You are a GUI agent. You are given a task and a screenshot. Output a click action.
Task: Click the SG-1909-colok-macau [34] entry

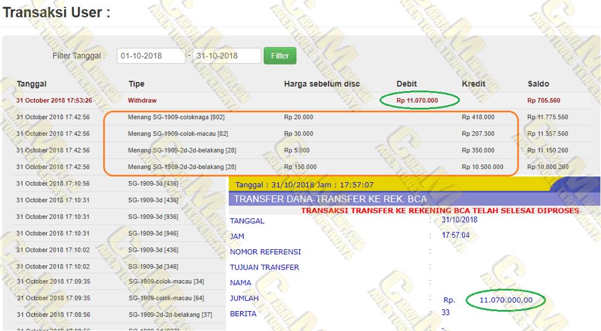point(166,281)
